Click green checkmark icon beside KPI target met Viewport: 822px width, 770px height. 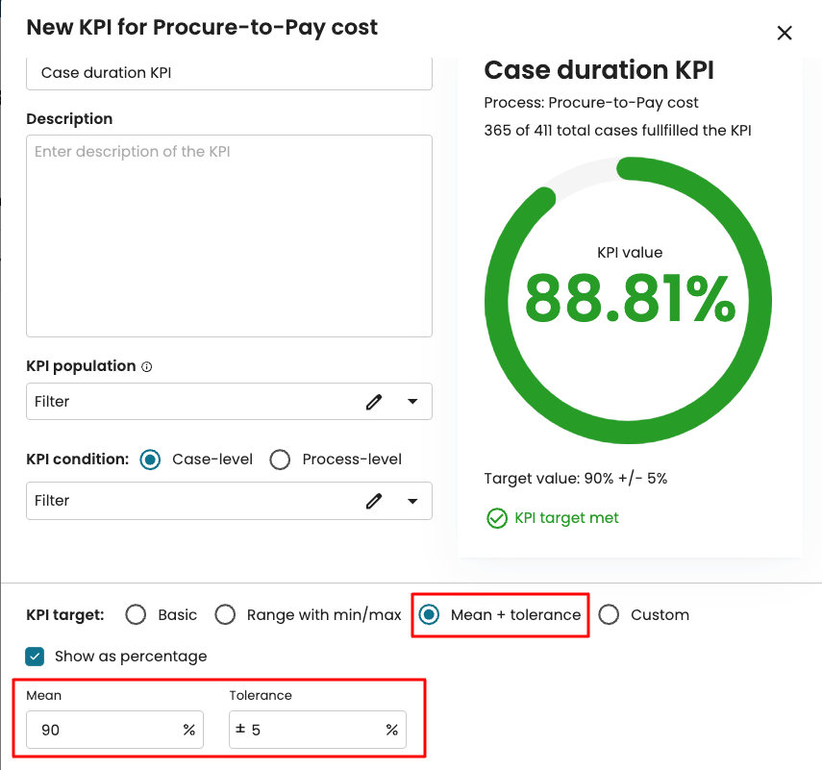[x=496, y=518]
